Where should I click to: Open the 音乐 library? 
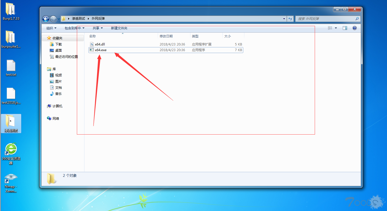pyautogui.click(x=59, y=94)
